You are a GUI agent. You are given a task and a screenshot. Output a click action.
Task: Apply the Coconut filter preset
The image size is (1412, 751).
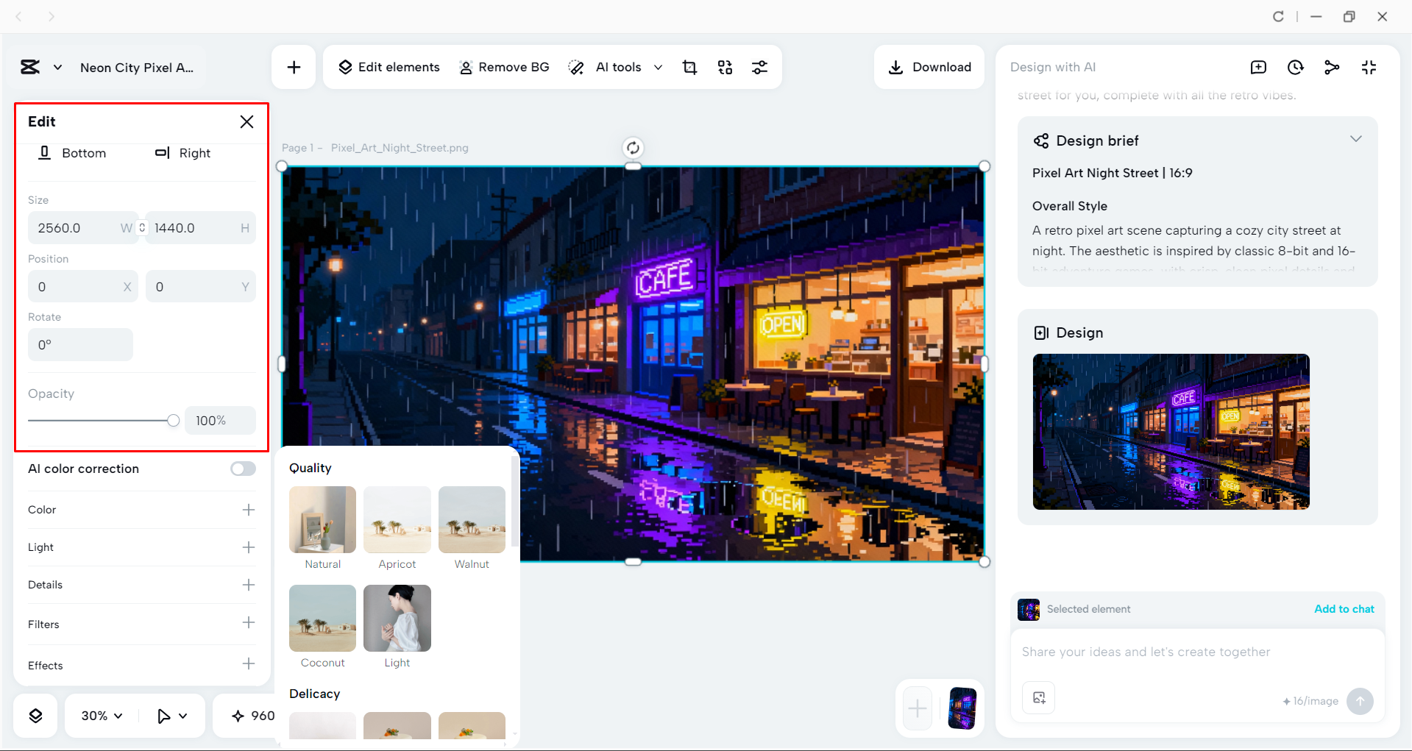(322, 619)
